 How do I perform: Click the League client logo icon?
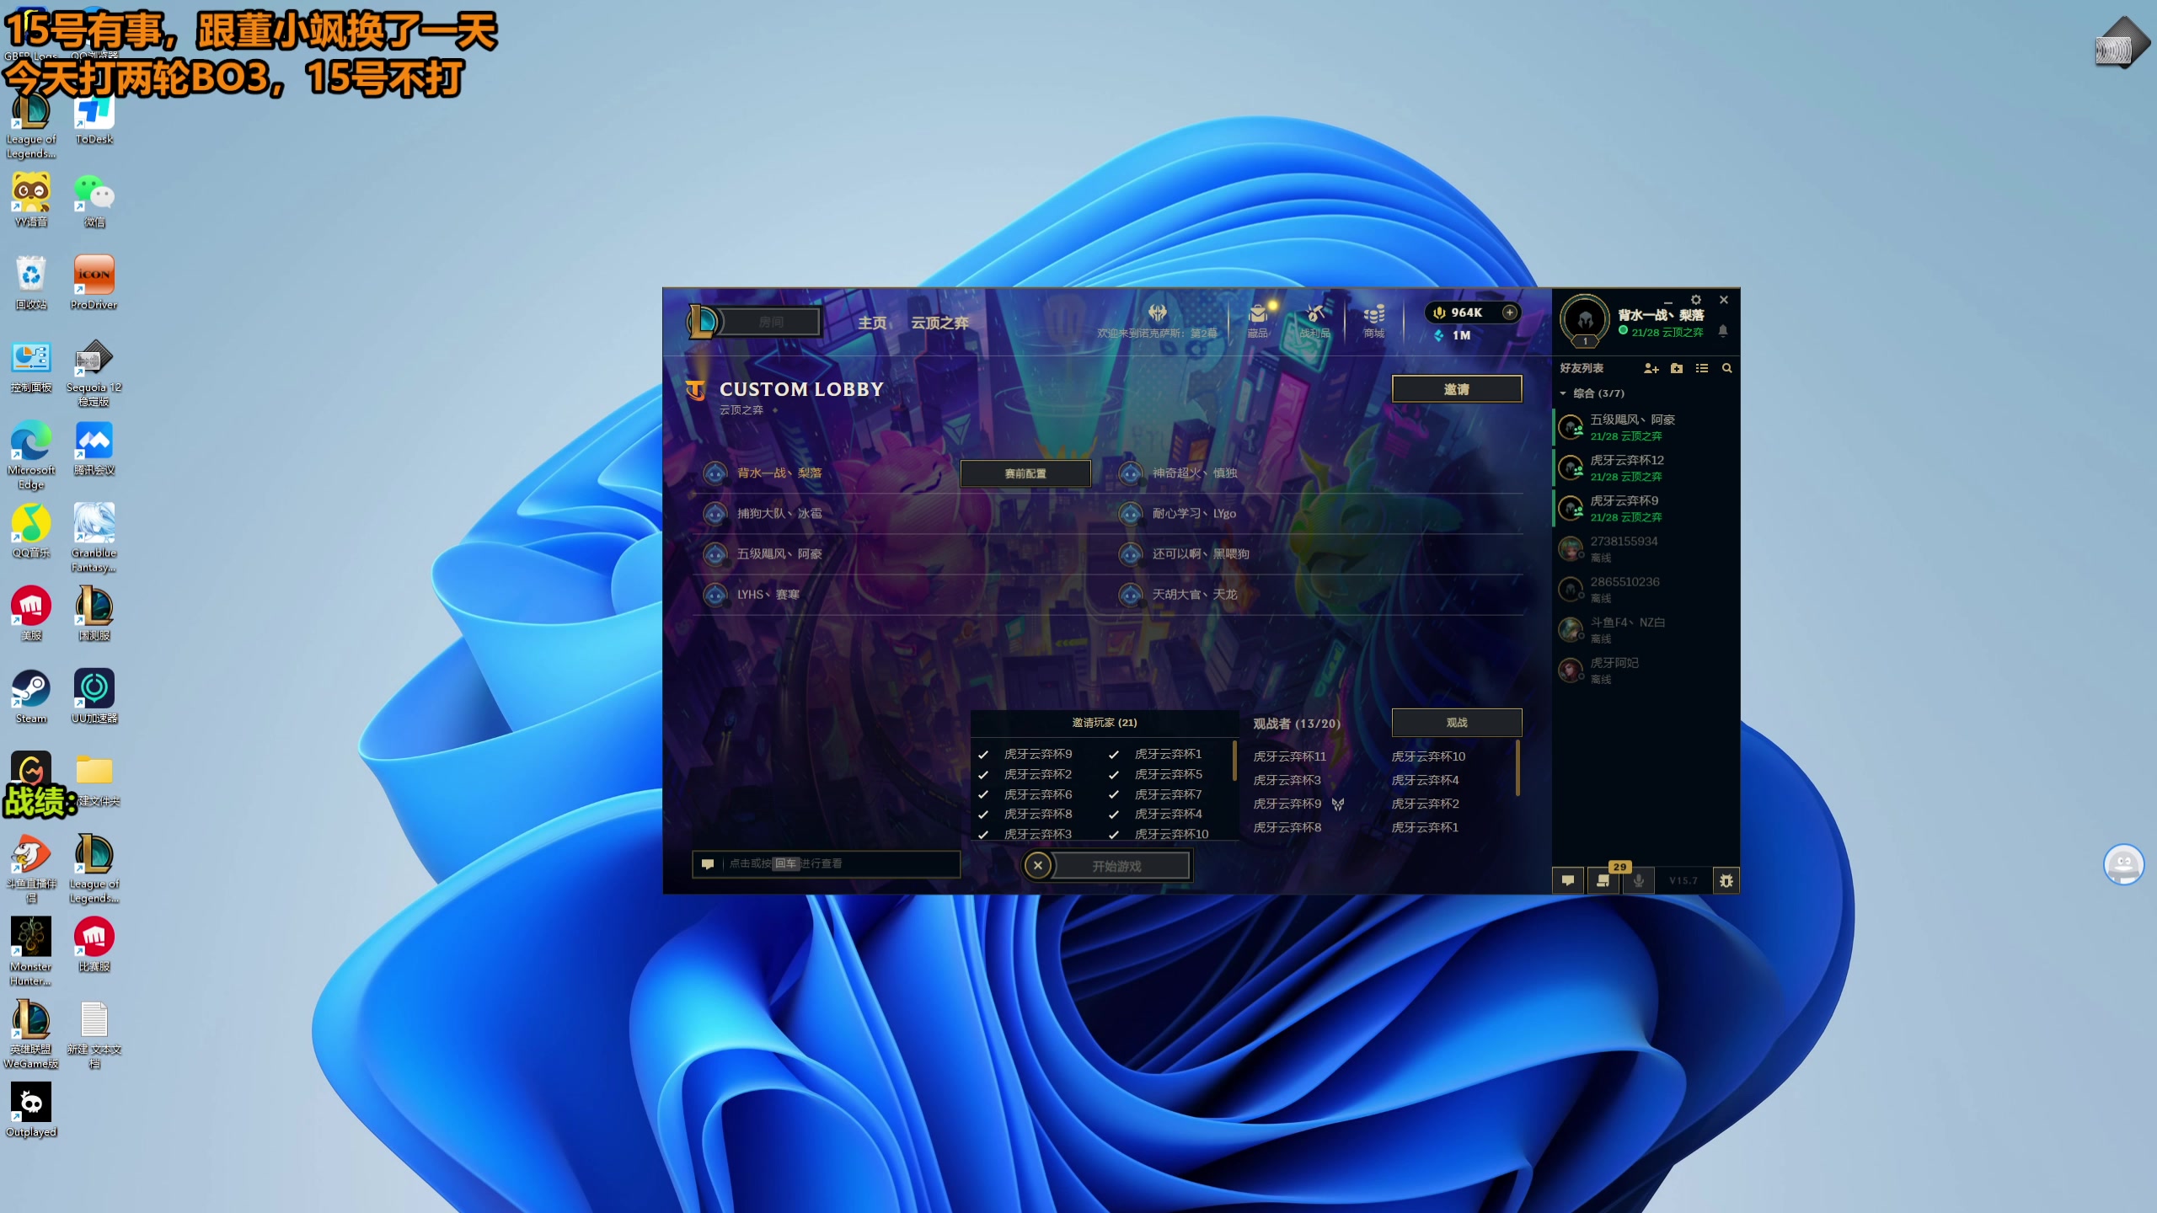pos(702,321)
